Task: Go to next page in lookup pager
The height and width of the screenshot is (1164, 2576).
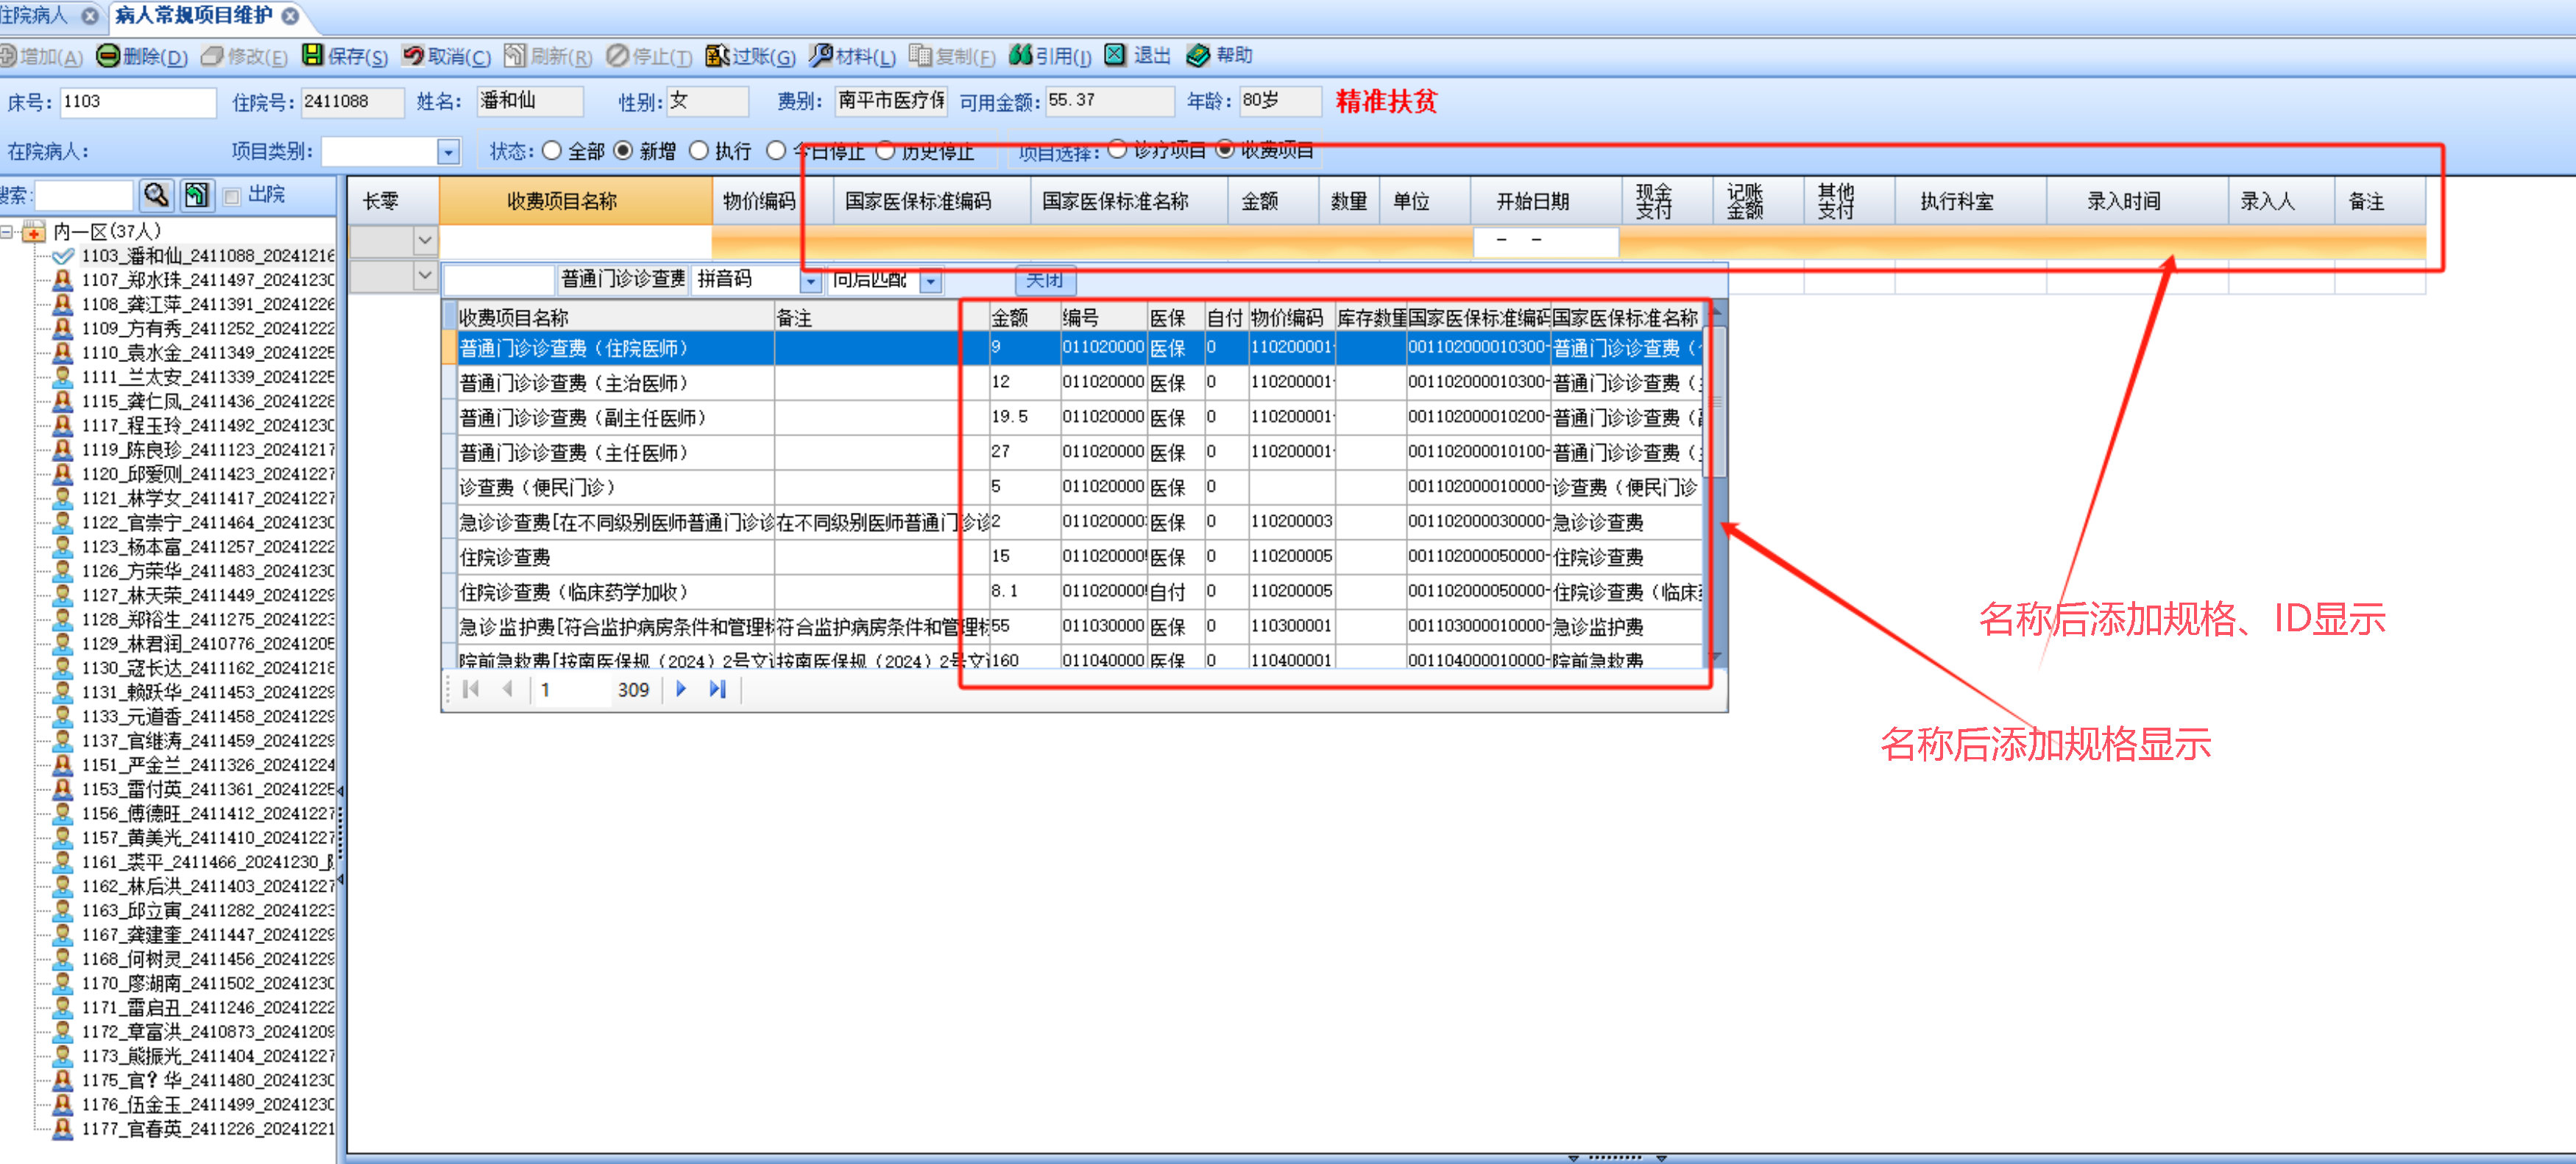Action: click(681, 689)
